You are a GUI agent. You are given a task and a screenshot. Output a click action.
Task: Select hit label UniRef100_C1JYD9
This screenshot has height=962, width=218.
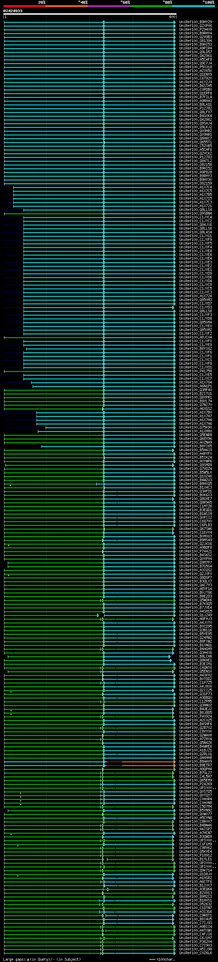tap(196, 273)
